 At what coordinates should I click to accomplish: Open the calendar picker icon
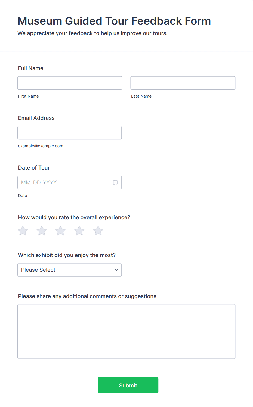point(115,183)
